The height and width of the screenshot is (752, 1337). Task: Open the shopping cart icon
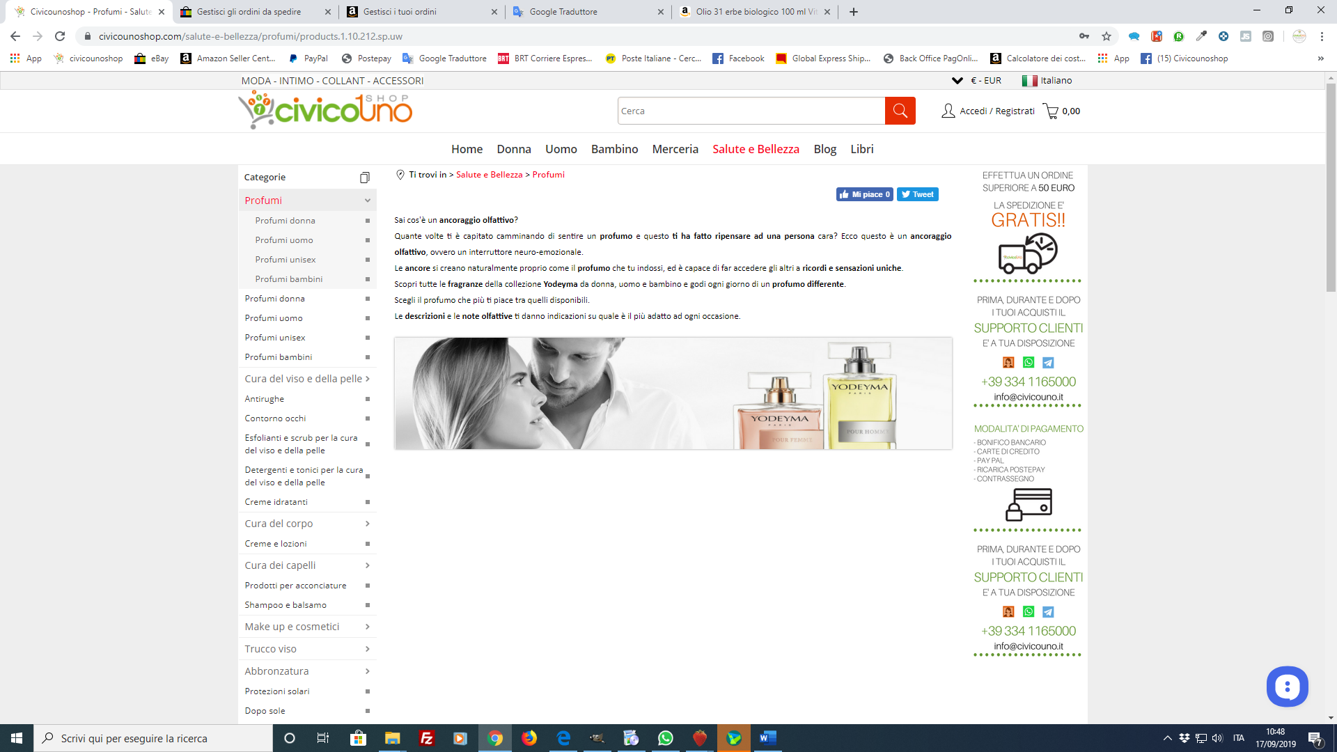coord(1050,111)
